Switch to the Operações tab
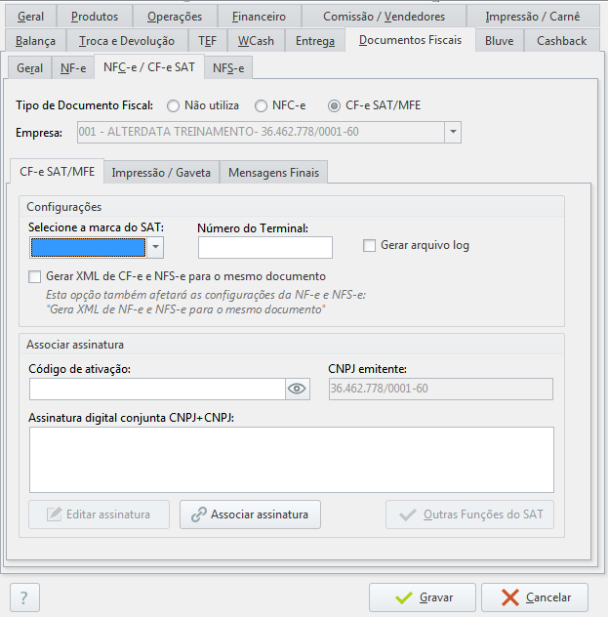 [175, 17]
